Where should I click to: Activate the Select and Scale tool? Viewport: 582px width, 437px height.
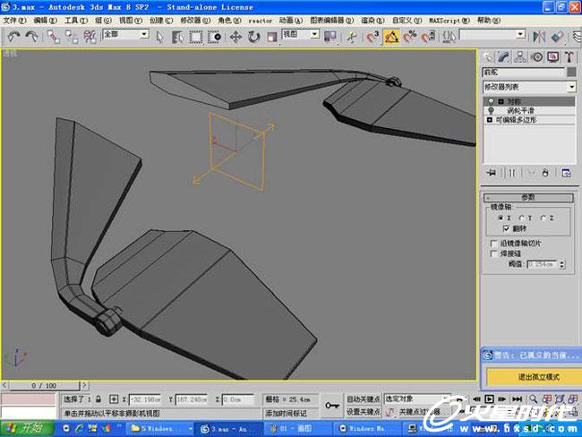pos(272,37)
